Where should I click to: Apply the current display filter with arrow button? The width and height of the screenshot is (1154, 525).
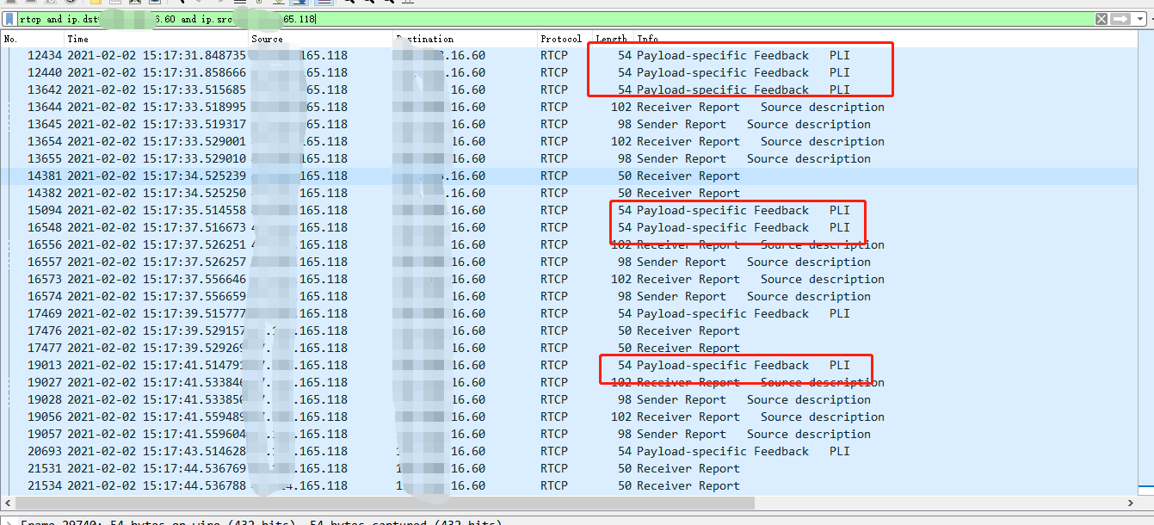pyautogui.click(x=1120, y=17)
